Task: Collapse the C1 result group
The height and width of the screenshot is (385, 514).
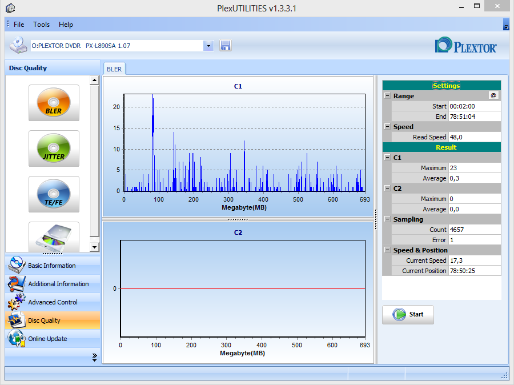Action: [x=387, y=158]
